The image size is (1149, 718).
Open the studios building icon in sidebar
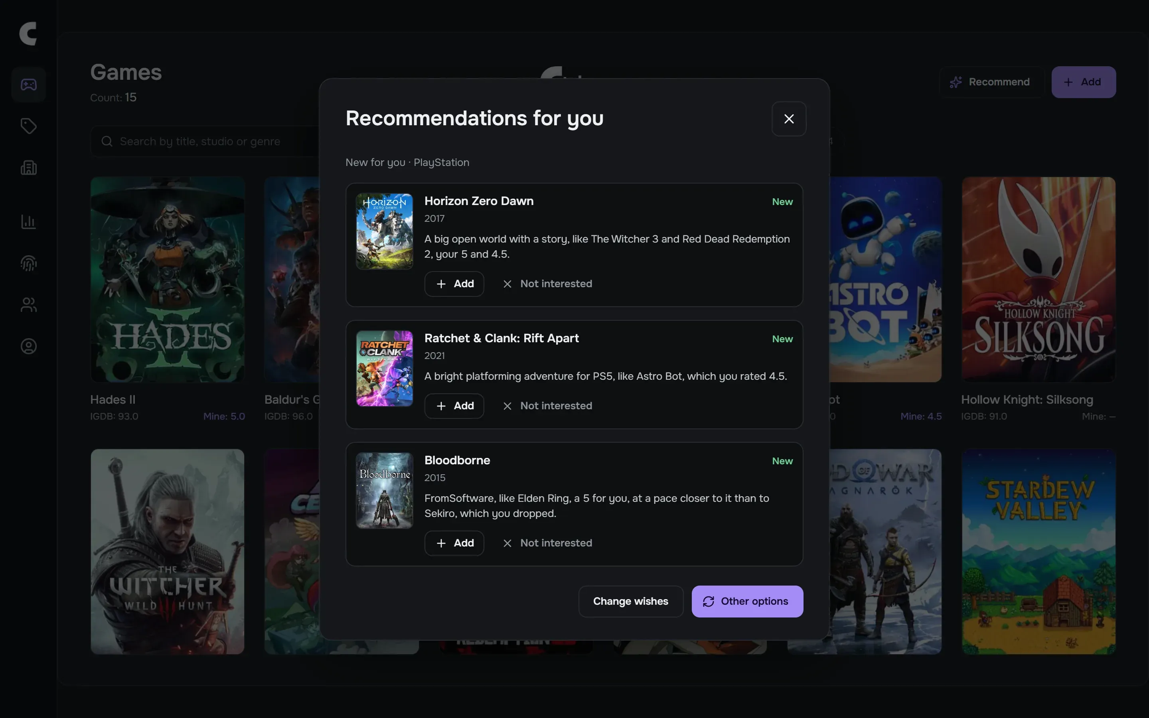tap(28, 168)
